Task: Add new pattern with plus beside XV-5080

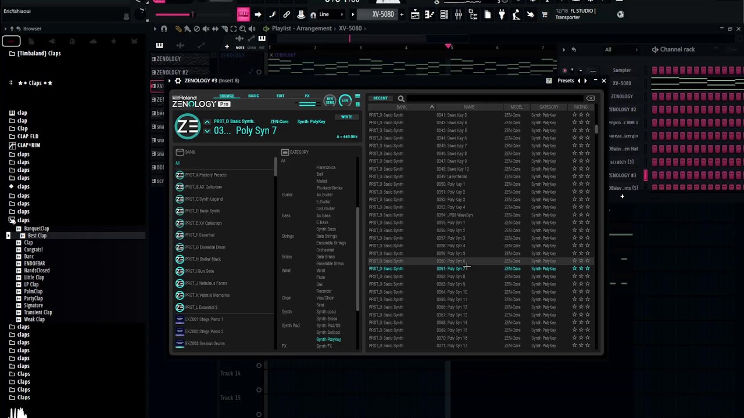Action: tap(401, 15)
